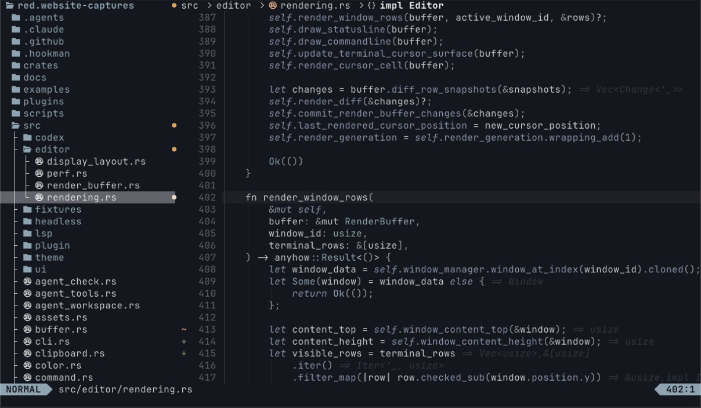Screen dimensions: 701x408
Task: Expand the lsp folder
Action: 27,233
